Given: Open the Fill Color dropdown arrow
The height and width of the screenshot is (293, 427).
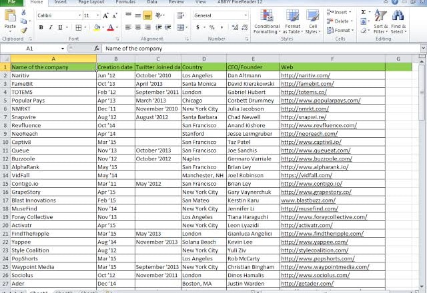Looking at the screenshot, I should click(103, 27).
